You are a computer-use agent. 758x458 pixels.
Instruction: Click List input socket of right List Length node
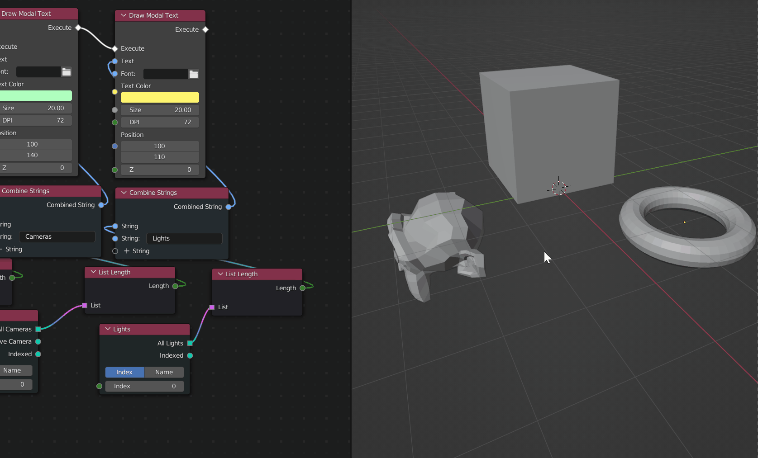point(212,307)
